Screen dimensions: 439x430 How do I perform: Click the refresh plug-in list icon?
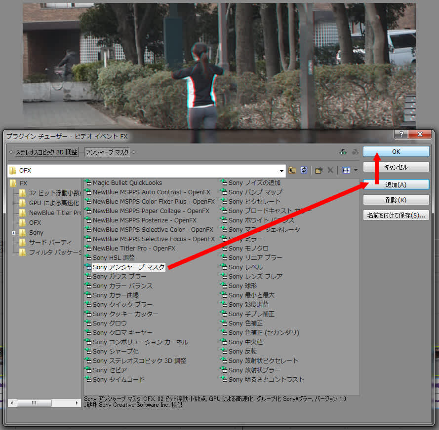point(304,170)
